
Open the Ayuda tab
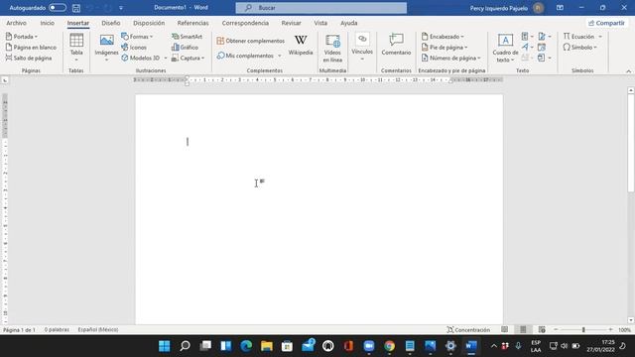coord(348,23)
